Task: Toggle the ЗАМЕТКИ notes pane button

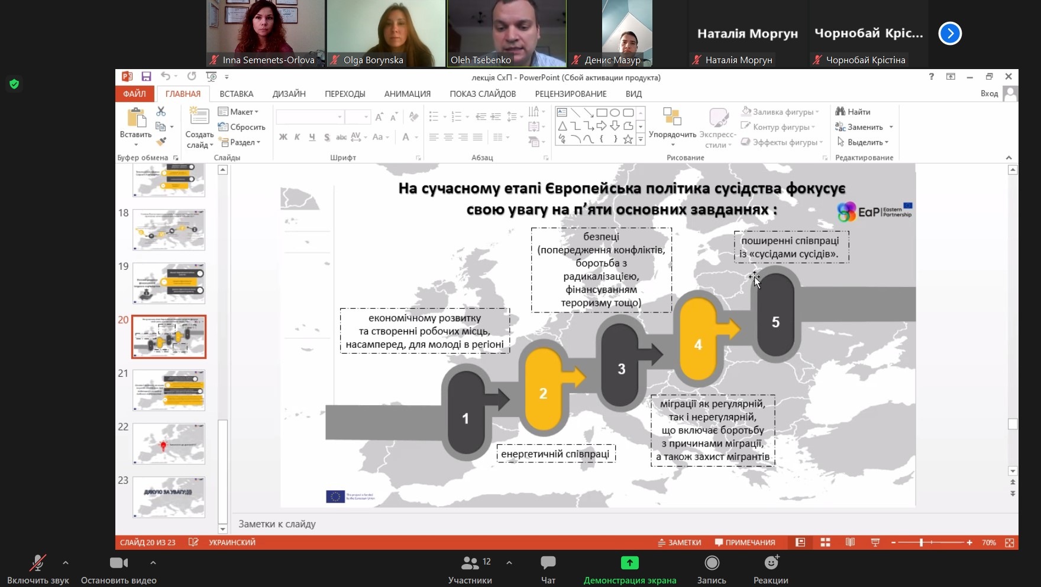Action: (x=680, y=542)
